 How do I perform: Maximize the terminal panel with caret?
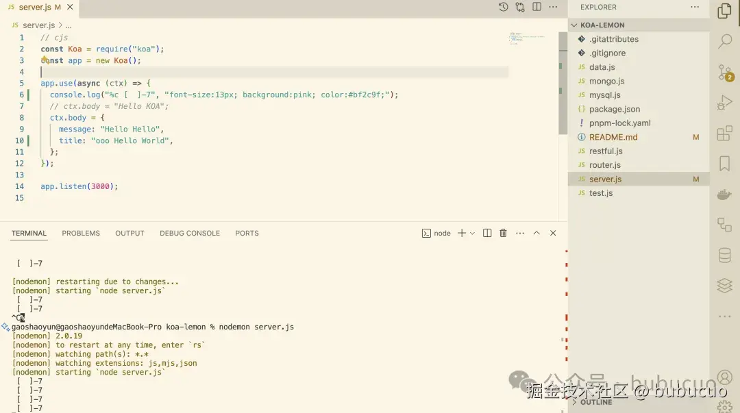click(536, 233)
